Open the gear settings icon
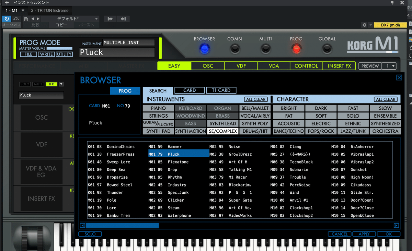412x251 pixels. (x=364, y=25)
